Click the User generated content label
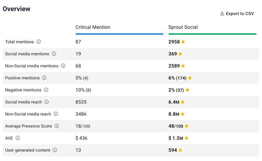Viewport: 262px width, 161px height. pos(28,150)
